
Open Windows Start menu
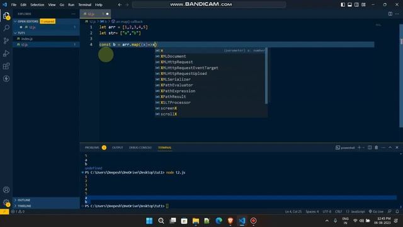pos(149,221)
